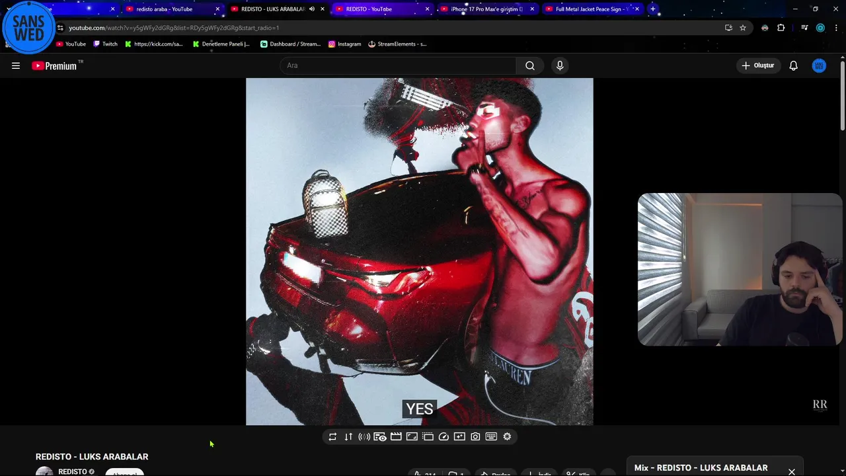Open the Dashboard / Stream bookmark
Viewport: 846px width, 476px height.
tap(290, 44)
